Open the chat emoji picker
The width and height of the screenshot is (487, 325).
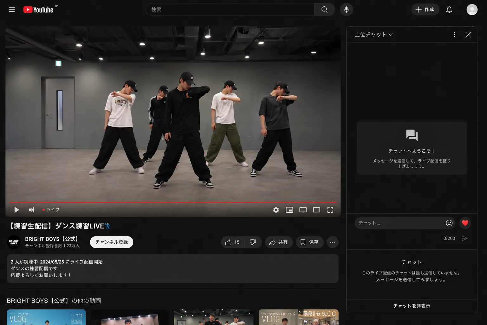click(x=449, y=223)
